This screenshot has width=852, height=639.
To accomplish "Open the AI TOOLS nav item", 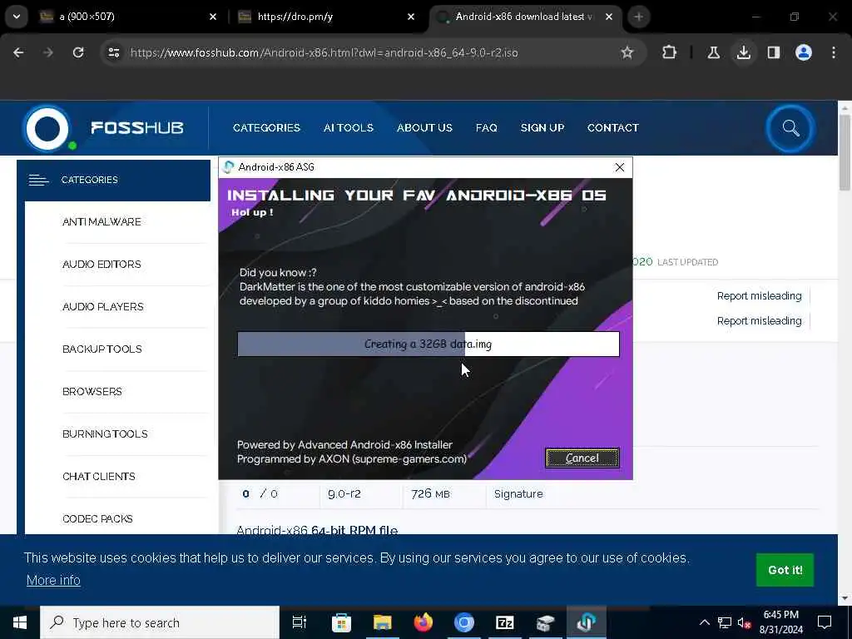I will 349,127.
